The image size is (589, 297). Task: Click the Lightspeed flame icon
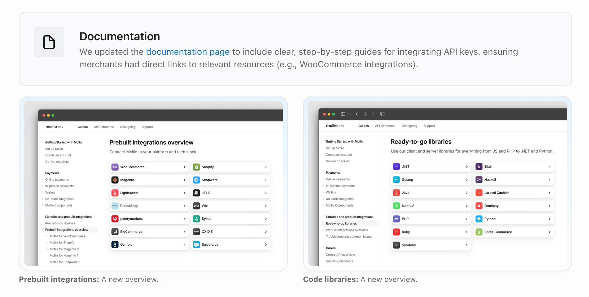point(115,193)
